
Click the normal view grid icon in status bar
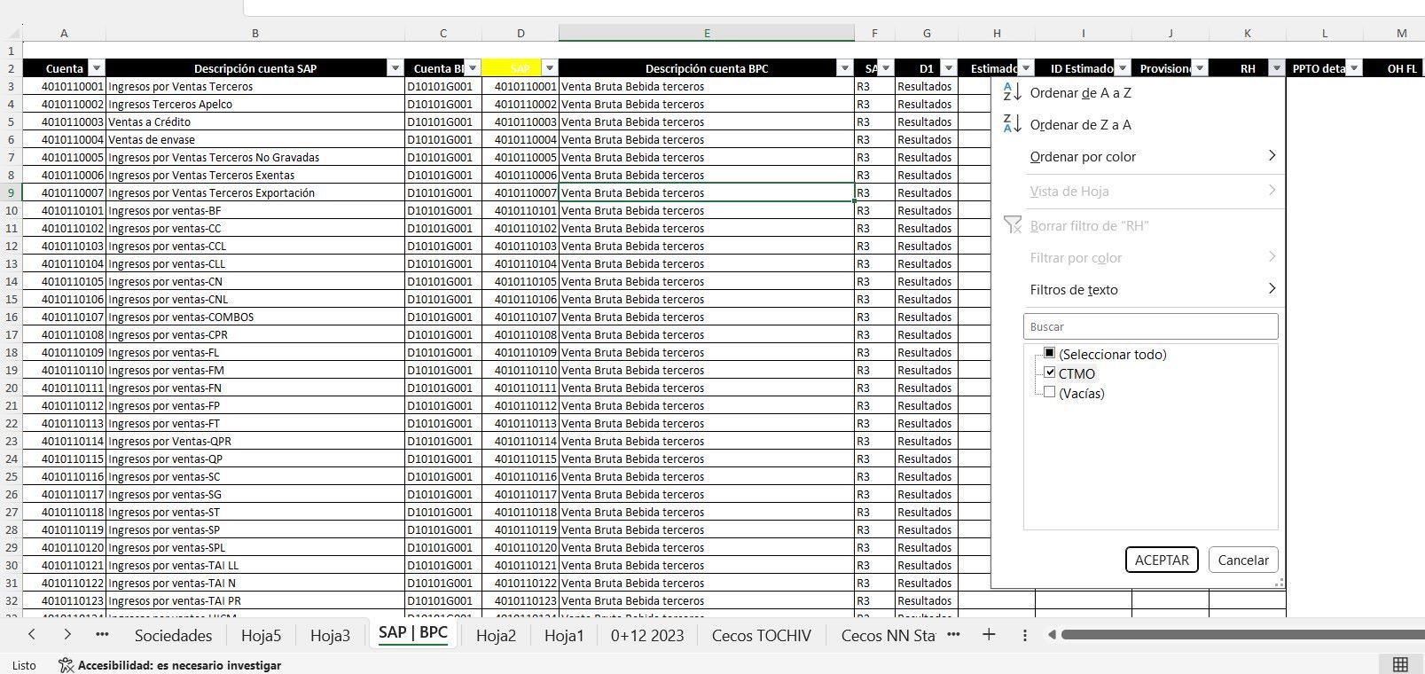click(x=1400, y=665)
